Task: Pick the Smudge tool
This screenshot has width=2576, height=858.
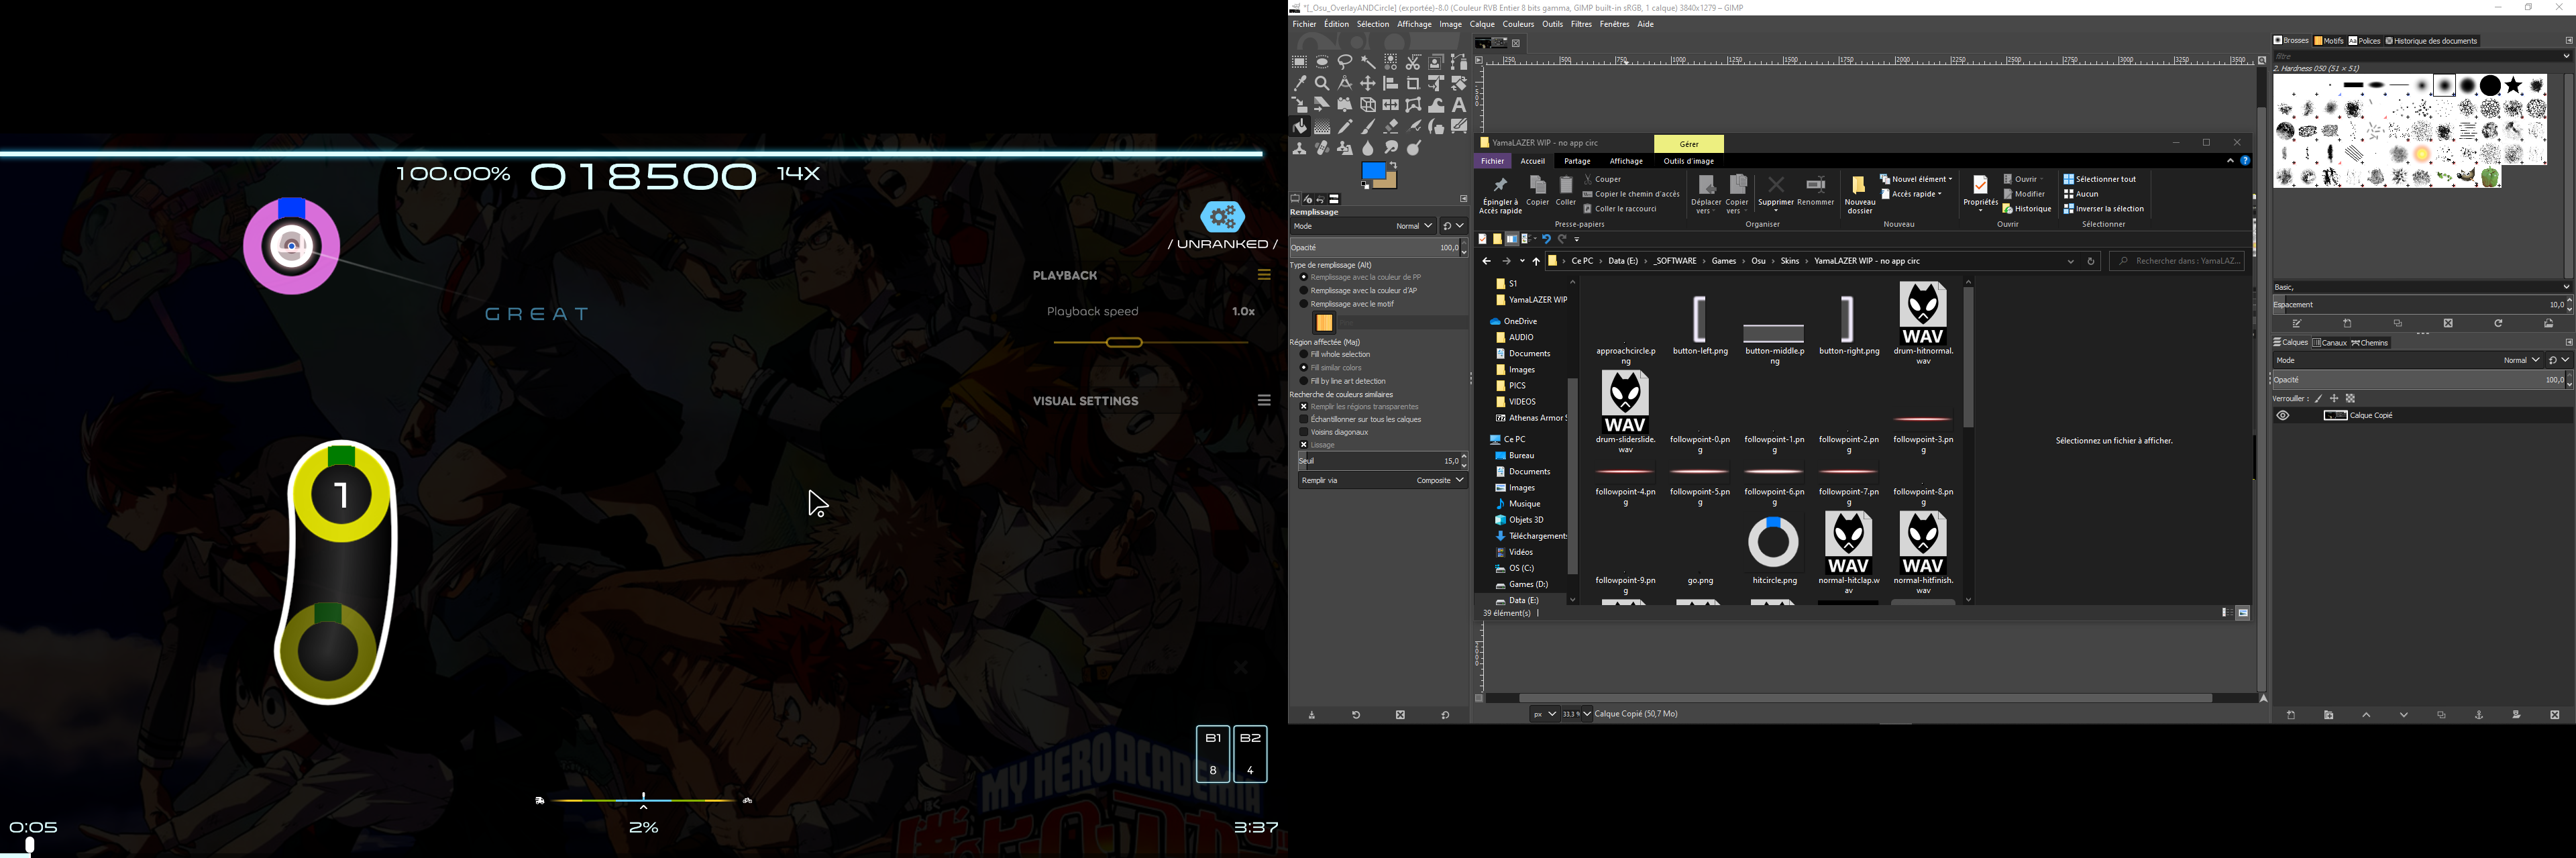Action: [x=1390, y=147]
